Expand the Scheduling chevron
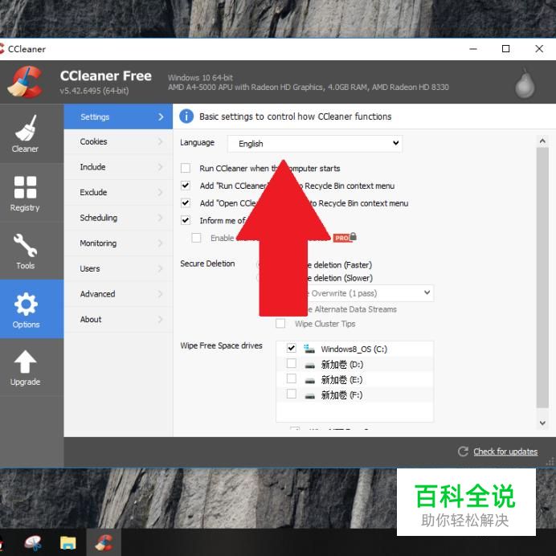 pos(160,218)
